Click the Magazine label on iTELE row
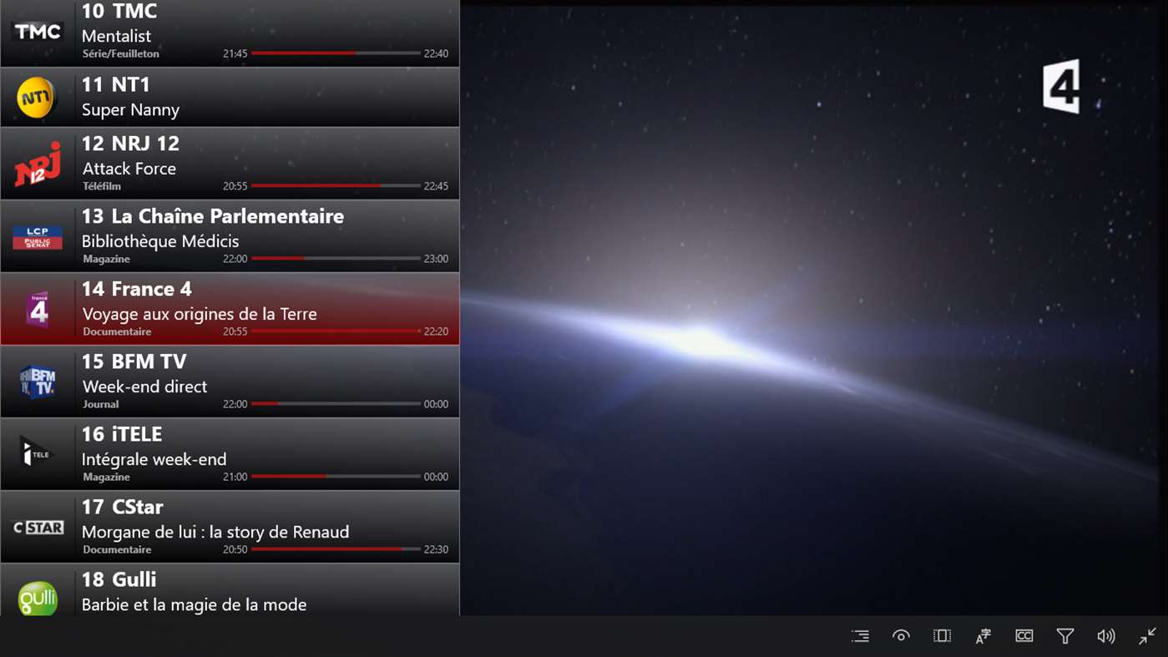 (106, 477)
